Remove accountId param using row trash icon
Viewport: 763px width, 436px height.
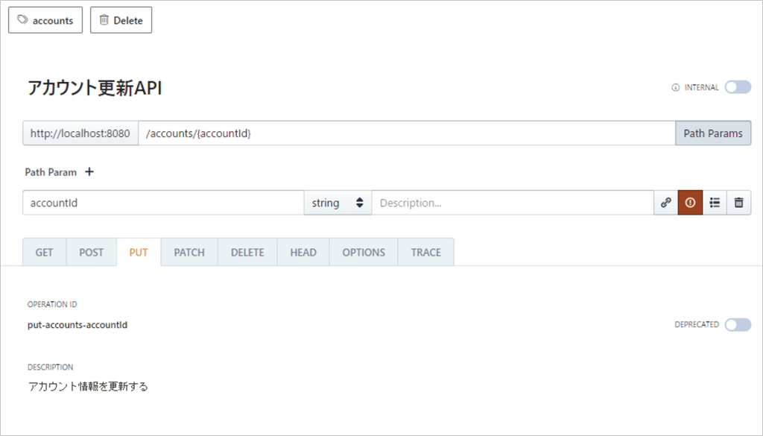pos(738,203)
